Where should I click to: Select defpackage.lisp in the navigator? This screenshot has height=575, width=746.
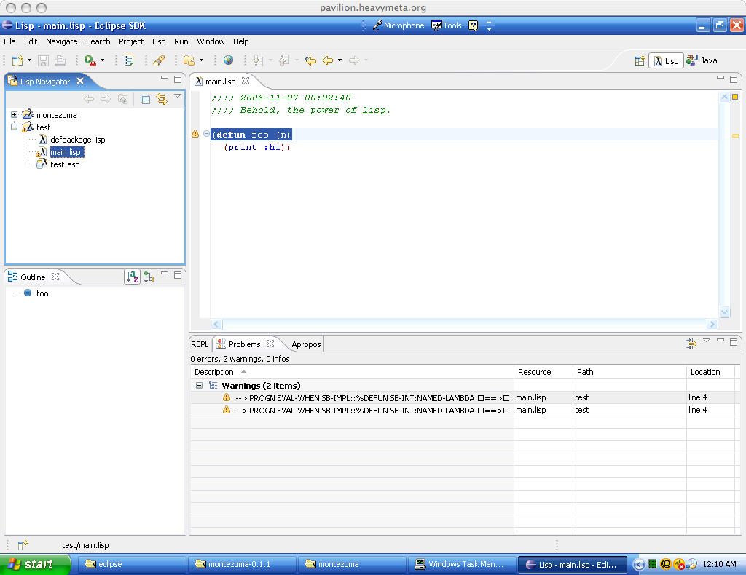pos(77,140)
